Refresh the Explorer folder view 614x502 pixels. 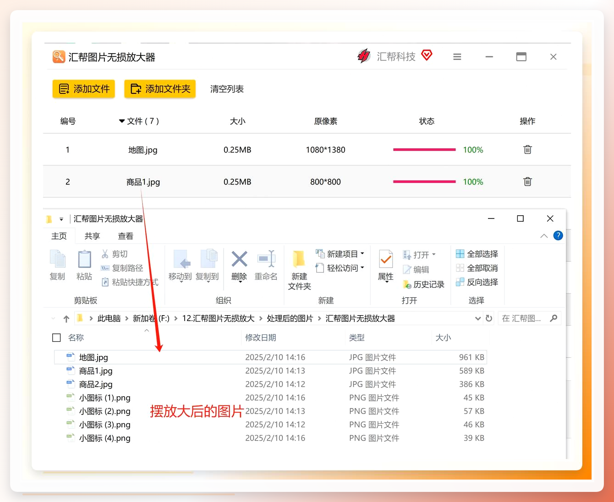tap(489, 318)
